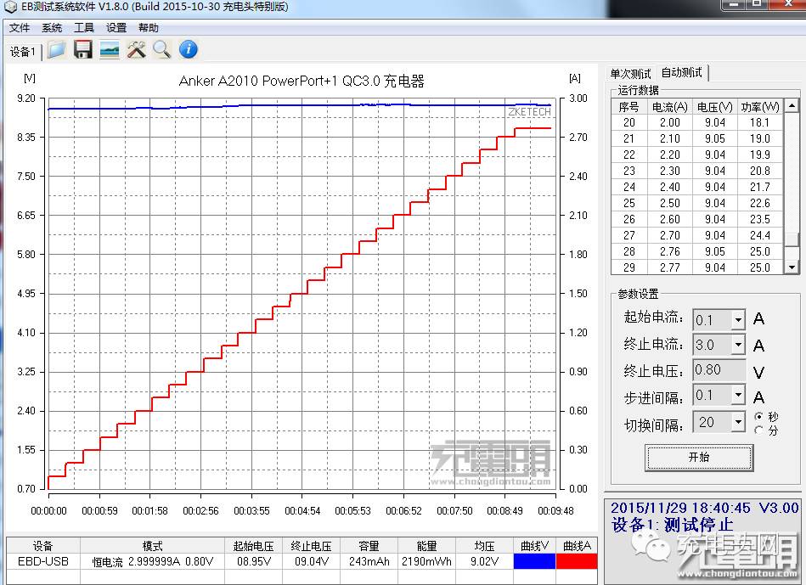The height and width of the screenshot is (585, 806).
Task: Switch to the 单次测试 tab
Action: 630,74
